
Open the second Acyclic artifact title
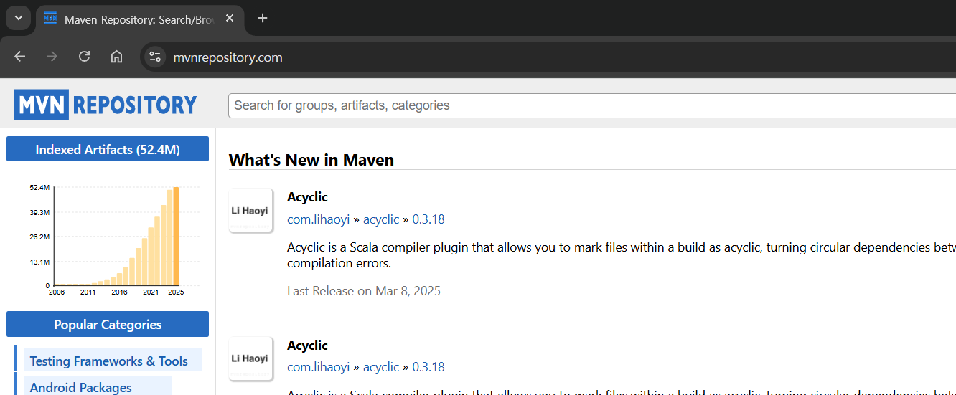tap(307, 345)
